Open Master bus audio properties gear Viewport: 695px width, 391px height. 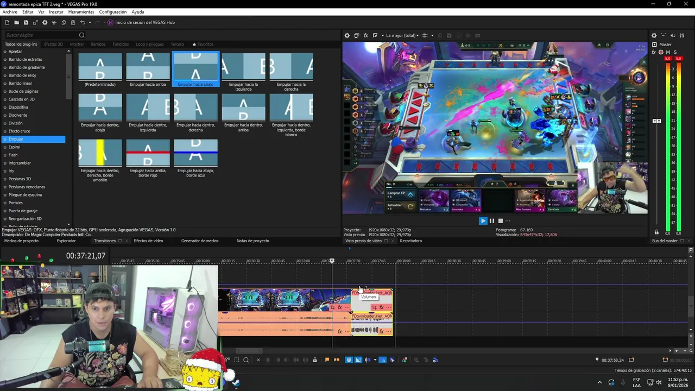654,35
